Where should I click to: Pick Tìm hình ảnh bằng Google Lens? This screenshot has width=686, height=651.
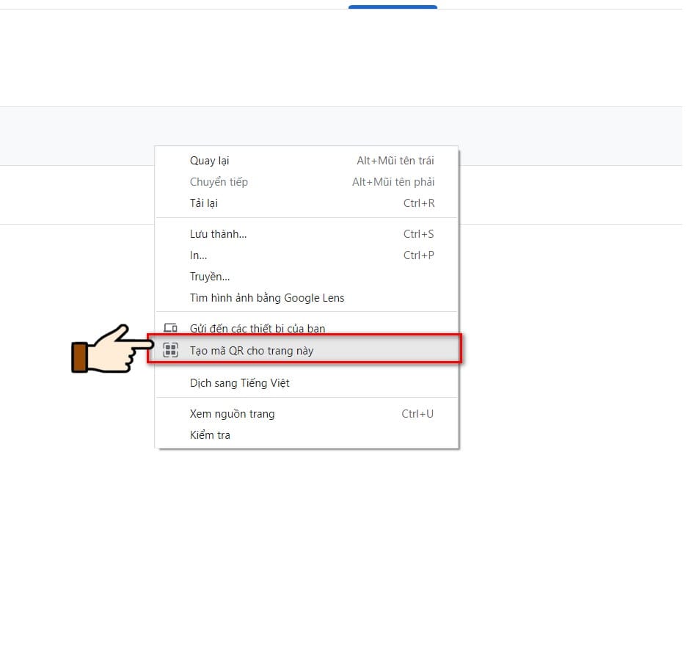tap(306, 298)
